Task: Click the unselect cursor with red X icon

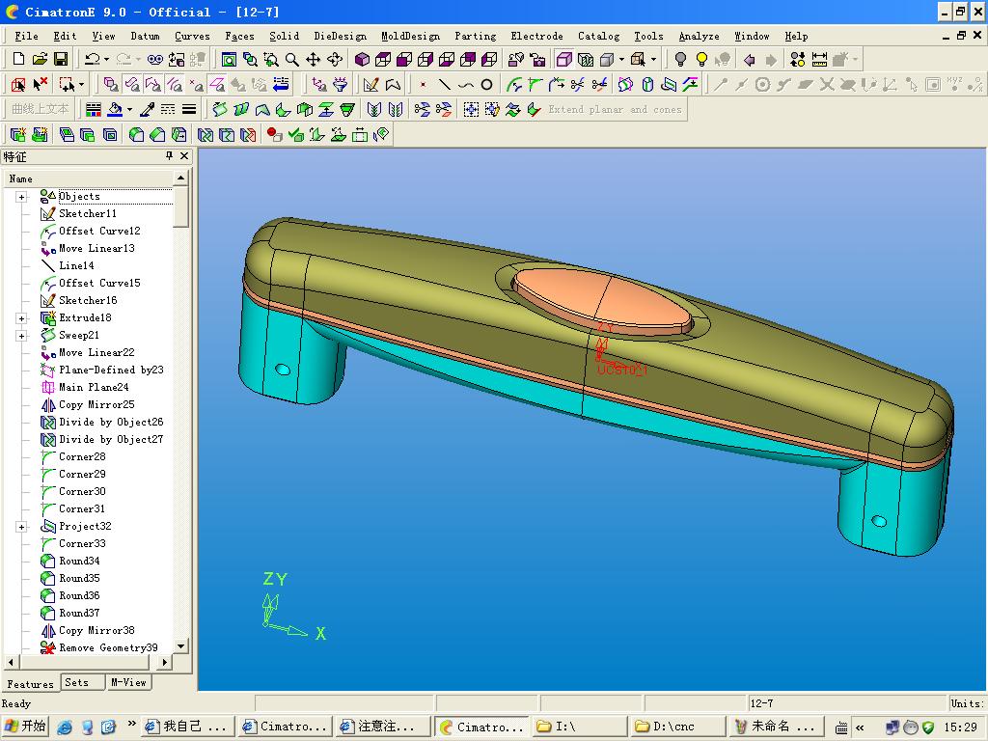Action: (x=40, y=84)
